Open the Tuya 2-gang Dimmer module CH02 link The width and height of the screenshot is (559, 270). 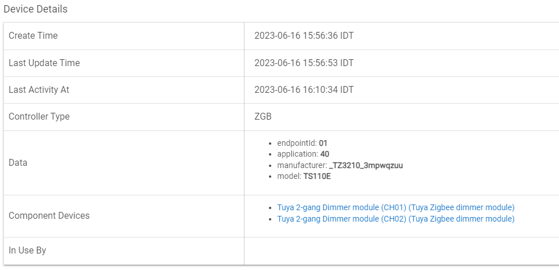395,219
